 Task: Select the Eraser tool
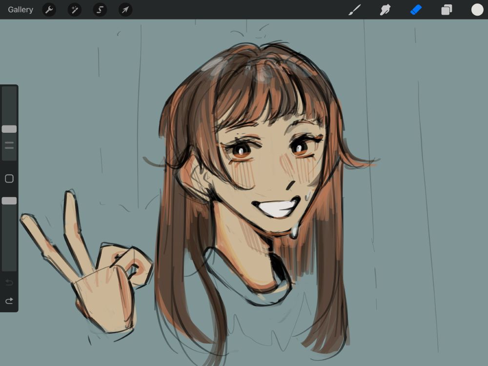pyautogui.click(x=416, y=10)
